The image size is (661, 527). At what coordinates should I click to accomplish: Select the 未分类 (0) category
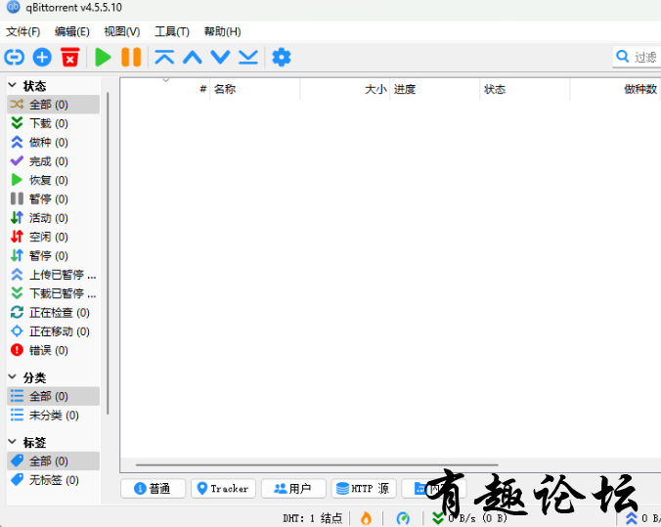click(x=54, y=416)
